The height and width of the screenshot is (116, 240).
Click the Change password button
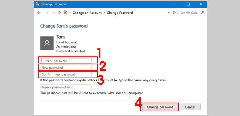click(x=160, y=107)
